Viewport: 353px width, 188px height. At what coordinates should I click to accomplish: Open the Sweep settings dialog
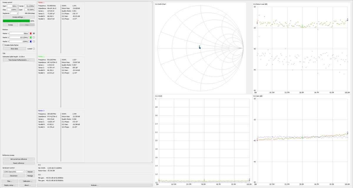19,17
